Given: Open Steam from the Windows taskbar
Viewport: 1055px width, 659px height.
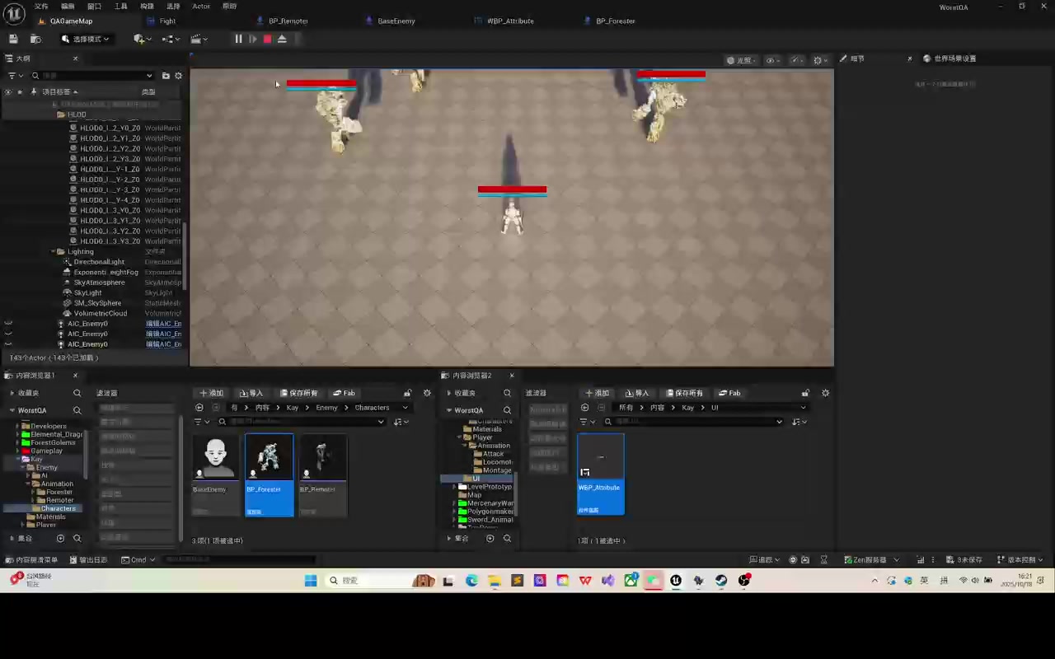Looking at the screenshot, I should 721,581.
